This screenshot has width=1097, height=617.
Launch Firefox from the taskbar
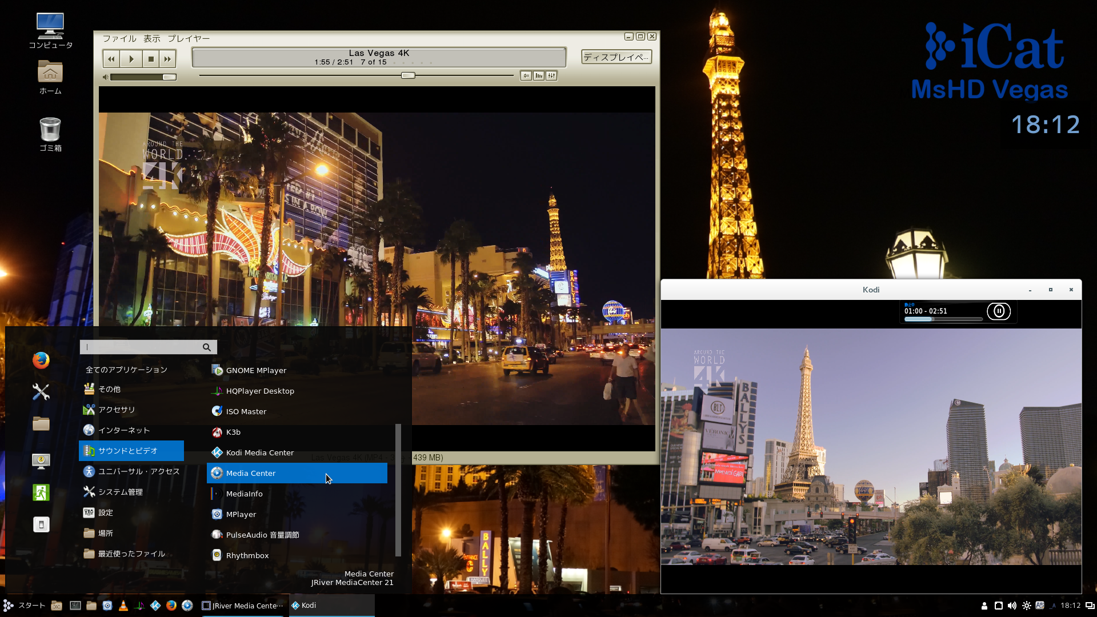click(x=171, y=606)
